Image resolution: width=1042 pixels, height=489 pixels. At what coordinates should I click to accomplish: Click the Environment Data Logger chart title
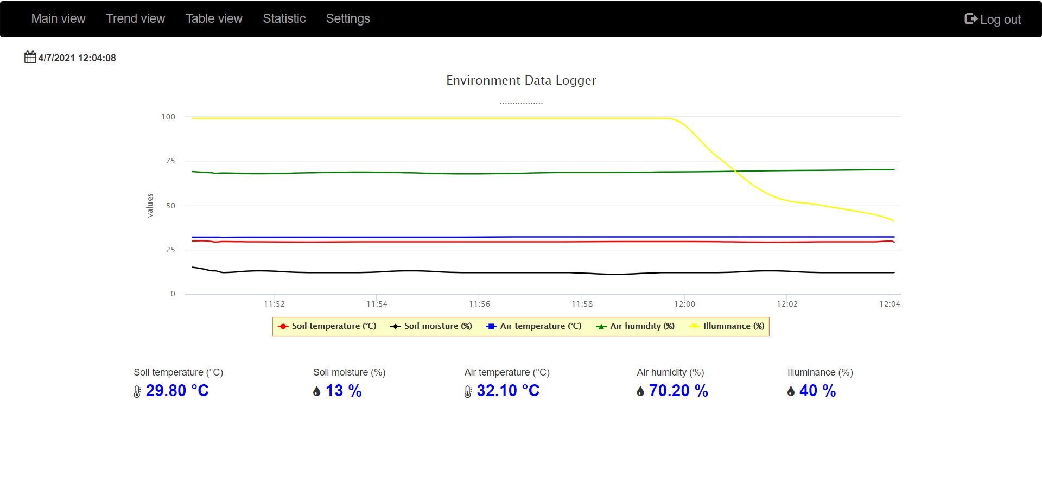[521, 80]
